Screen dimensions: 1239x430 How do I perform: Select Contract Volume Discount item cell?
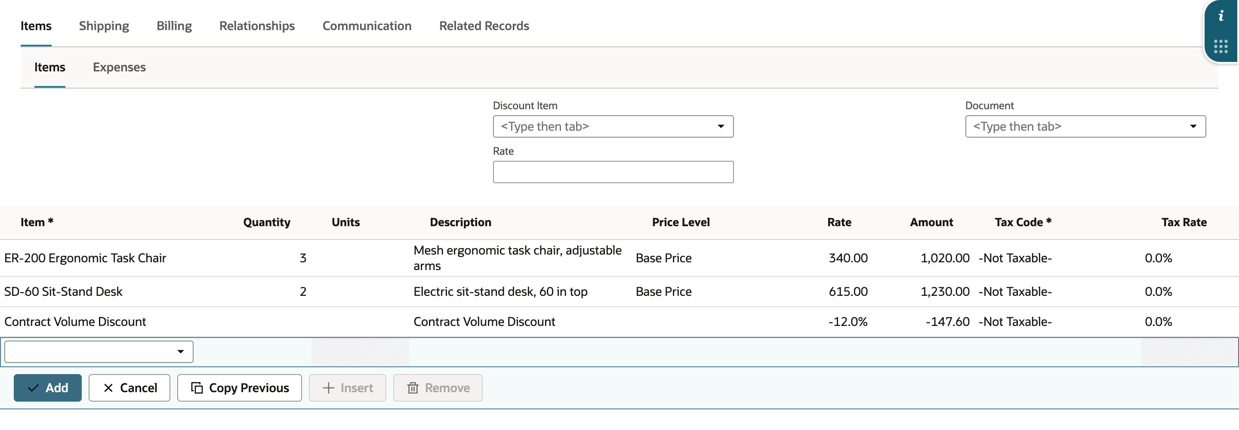75,322
